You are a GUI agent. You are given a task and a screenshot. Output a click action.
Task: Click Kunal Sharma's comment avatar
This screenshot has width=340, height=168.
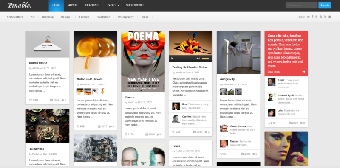click(x=224, y=129)
